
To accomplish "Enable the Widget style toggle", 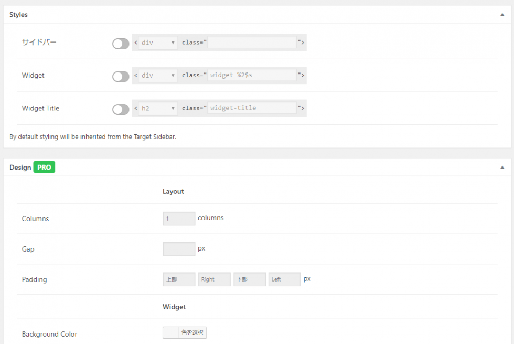I will (x=121, y=77).
